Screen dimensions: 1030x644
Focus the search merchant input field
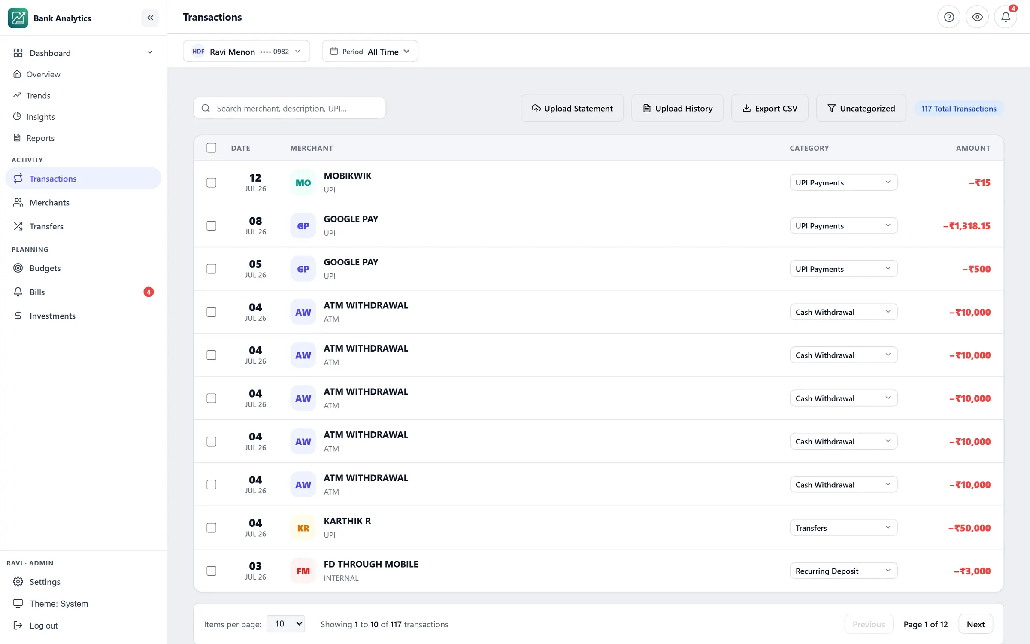coord(290,108)
